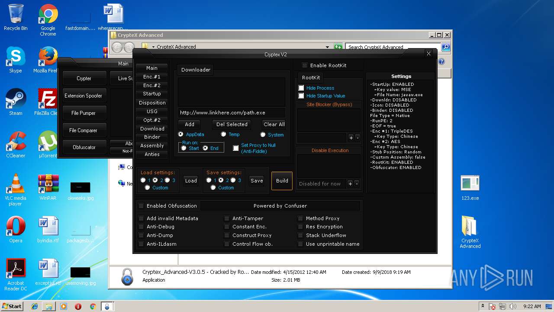The image size is (554, 312).
Task: Open the FileZilla Client desktop icon
Action: [x=48, y=102]
